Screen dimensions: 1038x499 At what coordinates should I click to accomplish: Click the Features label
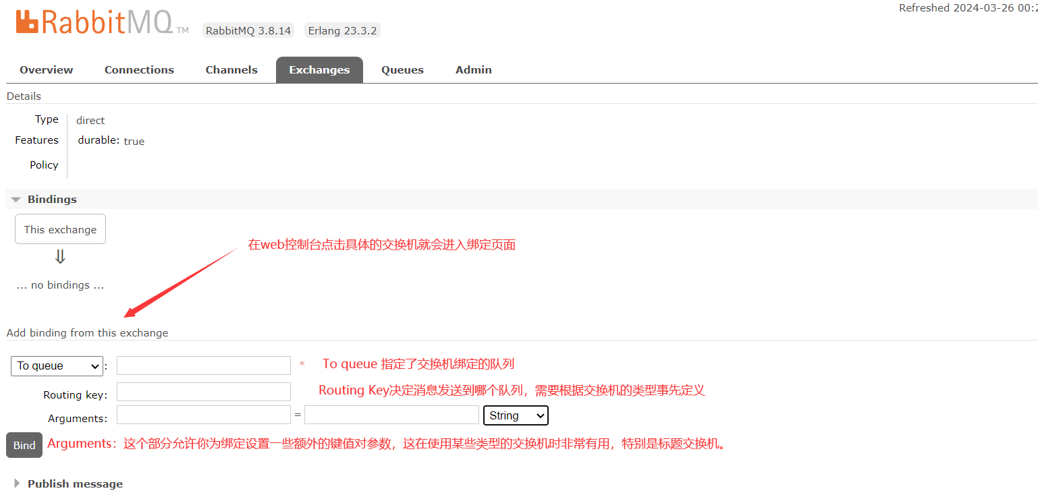point(36,140)
